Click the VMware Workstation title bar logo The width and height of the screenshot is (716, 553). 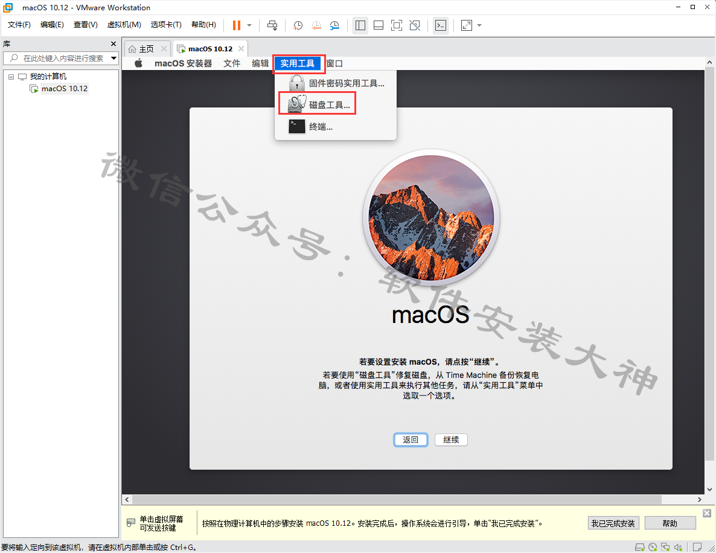tap(8, 7)
